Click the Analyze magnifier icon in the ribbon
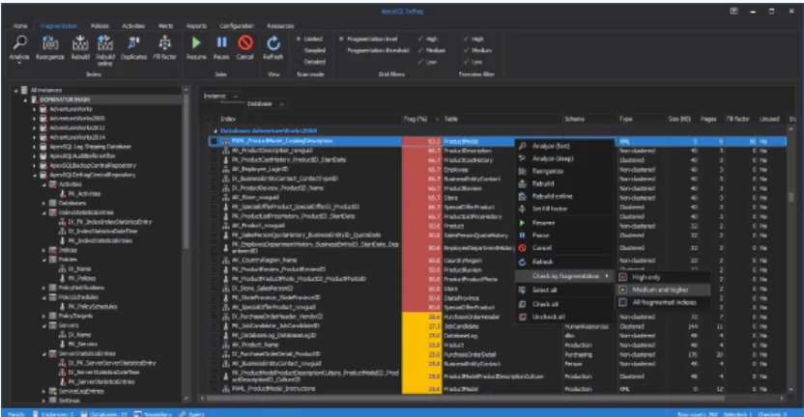The width and height of the screenshot is (804, 417). (x=19, y=43)
